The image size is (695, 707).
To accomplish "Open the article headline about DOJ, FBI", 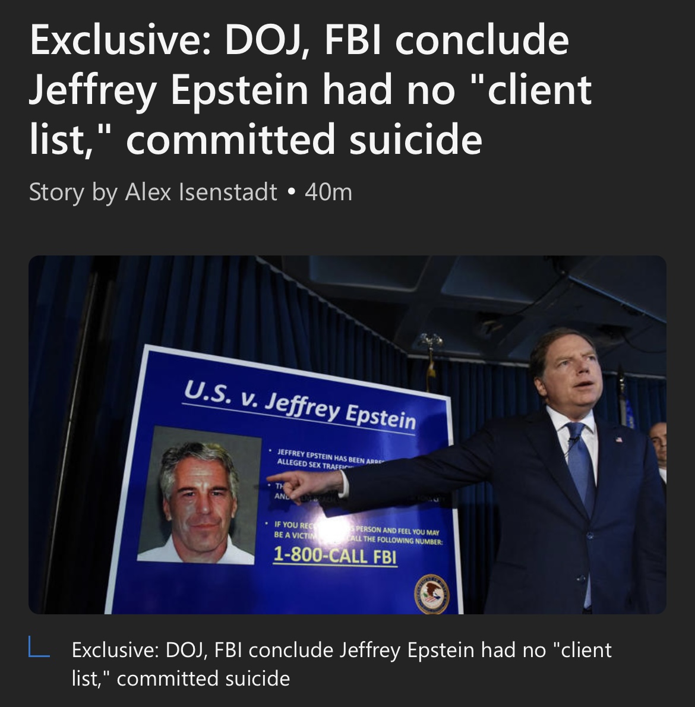I will [x=311, y=89].
